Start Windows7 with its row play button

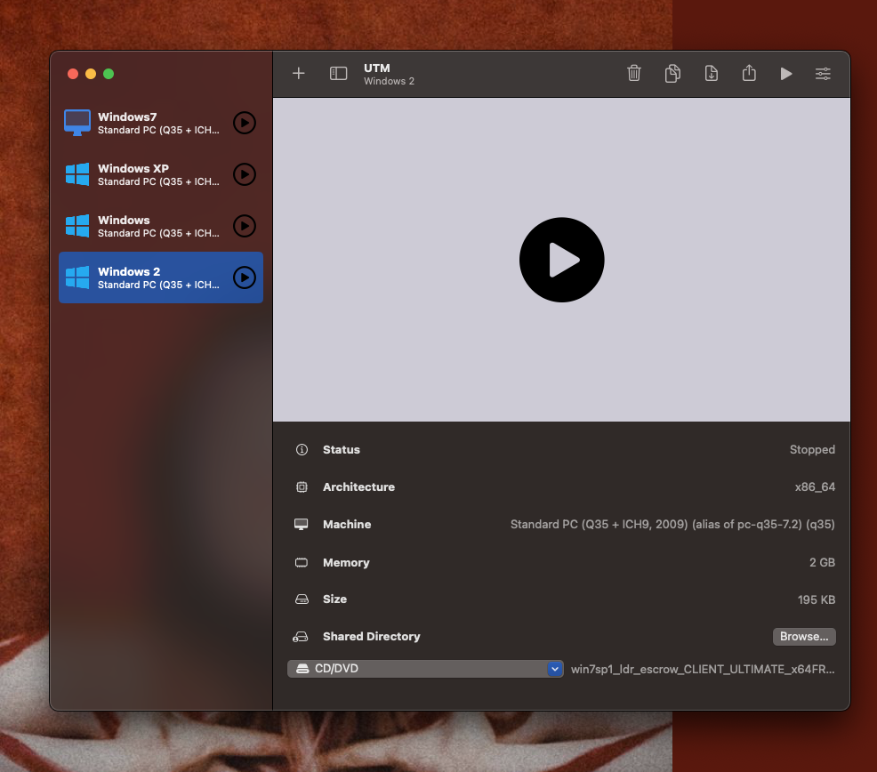(x=245, y=123)
